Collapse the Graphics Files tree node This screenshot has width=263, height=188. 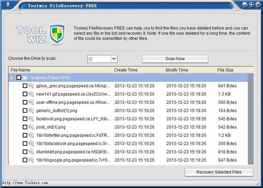coord(12,78)
